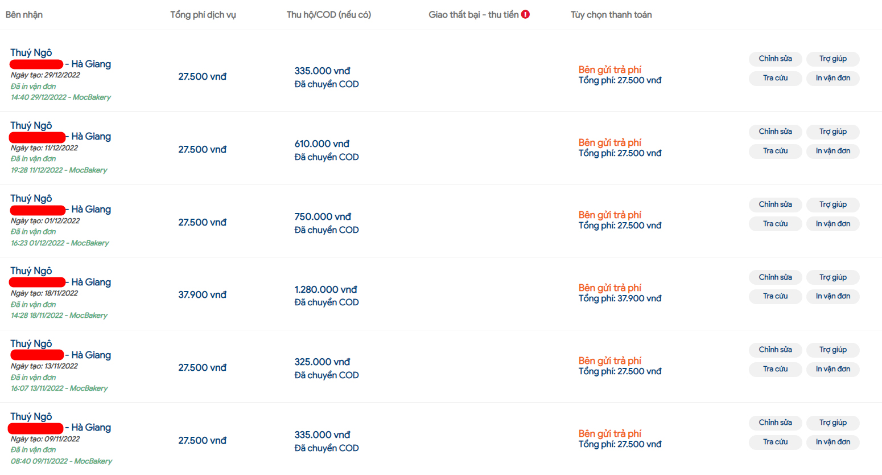Click the Thu hộ/COD column header
This screenshot has width=882, height=475.
point(328,15)
